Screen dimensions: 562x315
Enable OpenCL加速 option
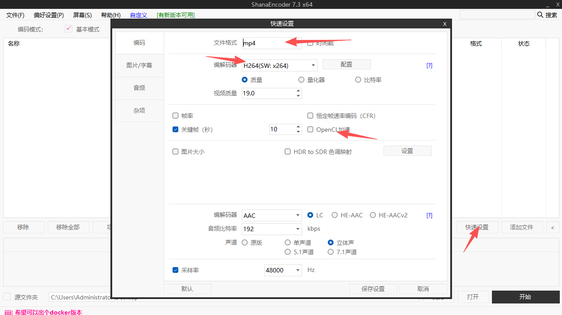[x=310, y=129]
